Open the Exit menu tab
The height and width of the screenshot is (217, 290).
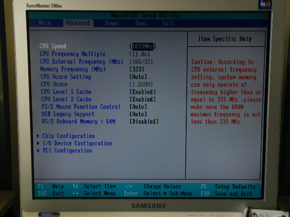click(168, 23)
